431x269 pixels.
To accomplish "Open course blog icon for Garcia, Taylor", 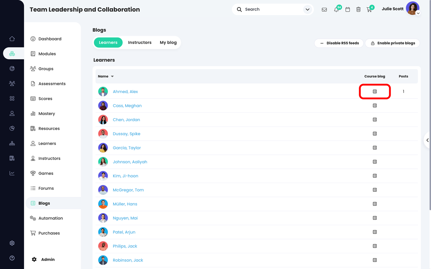I will pyautogui.click(x=375, y=148).
